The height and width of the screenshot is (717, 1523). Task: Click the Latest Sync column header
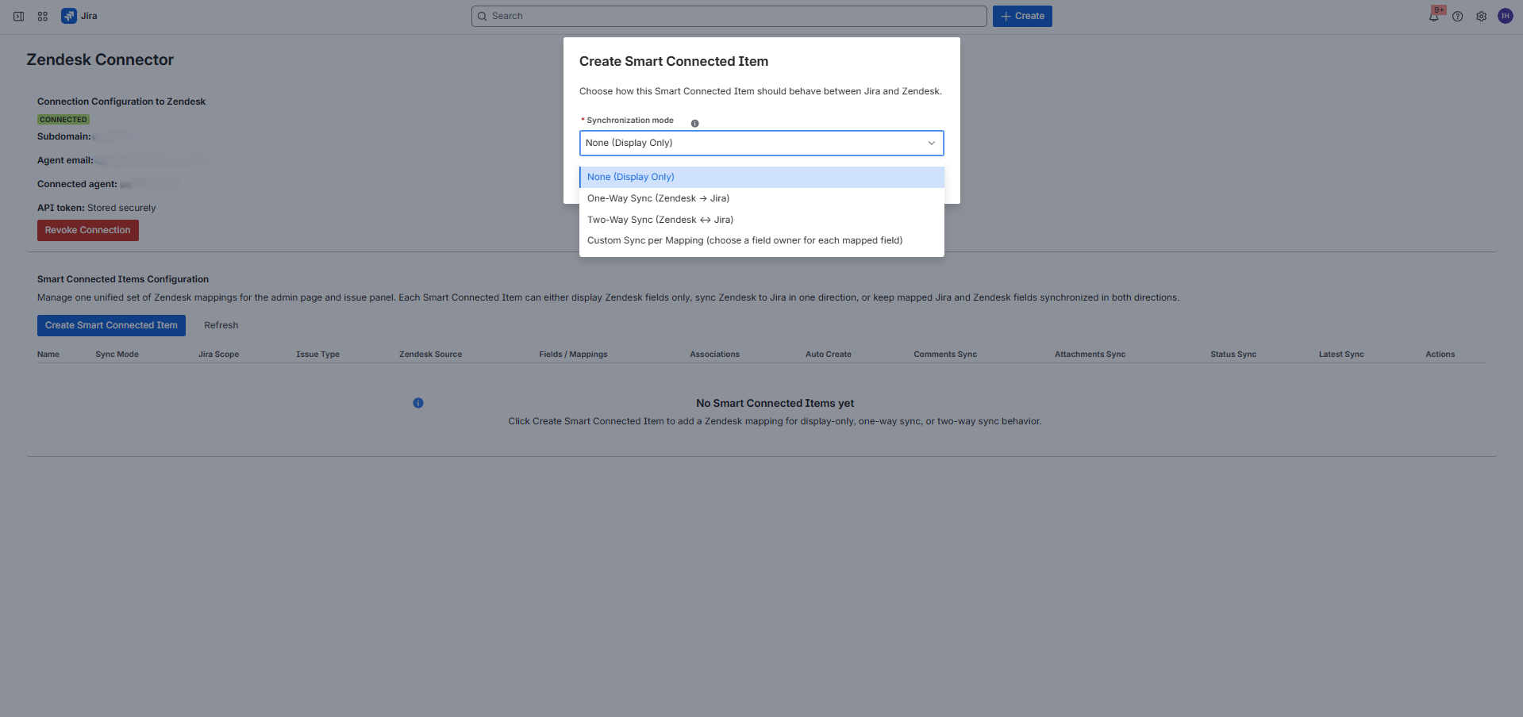[1341, 355]
